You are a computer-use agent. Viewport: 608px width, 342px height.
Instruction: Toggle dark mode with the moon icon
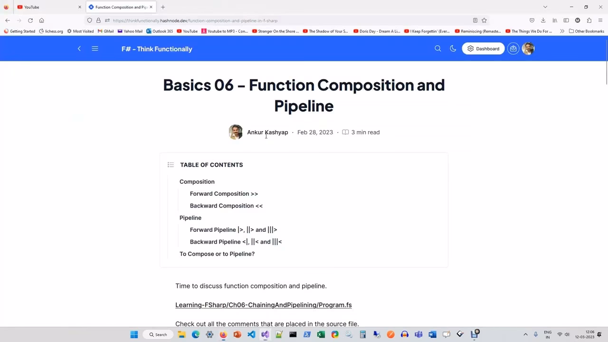click(x=453, y=48)
